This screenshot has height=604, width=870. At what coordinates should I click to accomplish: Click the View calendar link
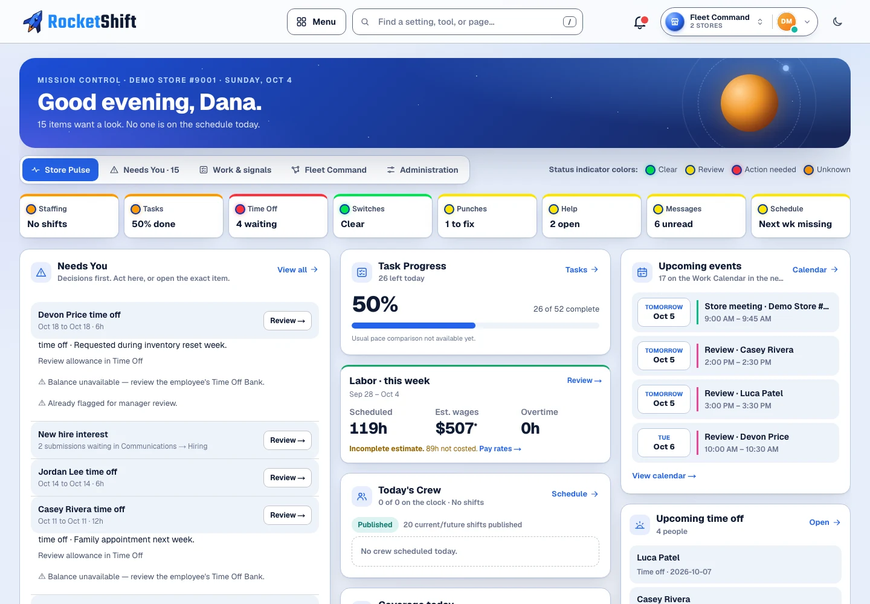pyautogui.click(x=664, y=476)
